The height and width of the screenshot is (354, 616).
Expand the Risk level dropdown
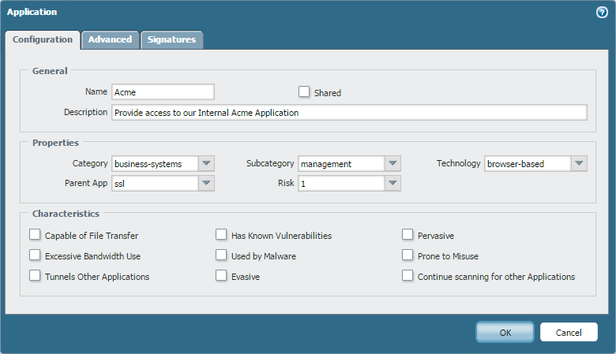point(393,183)
